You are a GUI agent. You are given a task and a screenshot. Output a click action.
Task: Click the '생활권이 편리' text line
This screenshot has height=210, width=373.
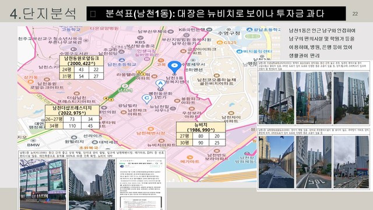[304, 55]
